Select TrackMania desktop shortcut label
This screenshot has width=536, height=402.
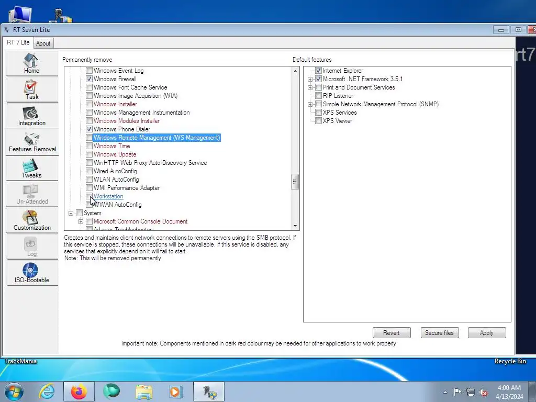point(20,361)
